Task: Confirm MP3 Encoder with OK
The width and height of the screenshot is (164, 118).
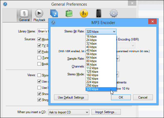Action: 121,97
